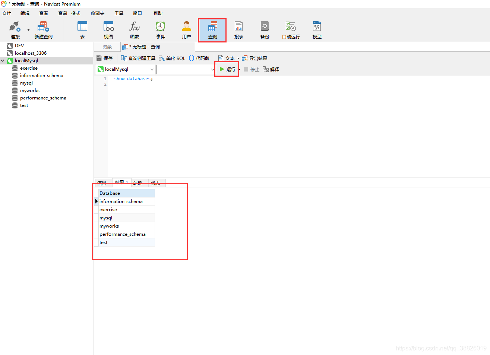The width and height of the screenshot is (490, 355).
Task: Open the empty database combo box
Action: pyautogui.click(x=186, y=69)
